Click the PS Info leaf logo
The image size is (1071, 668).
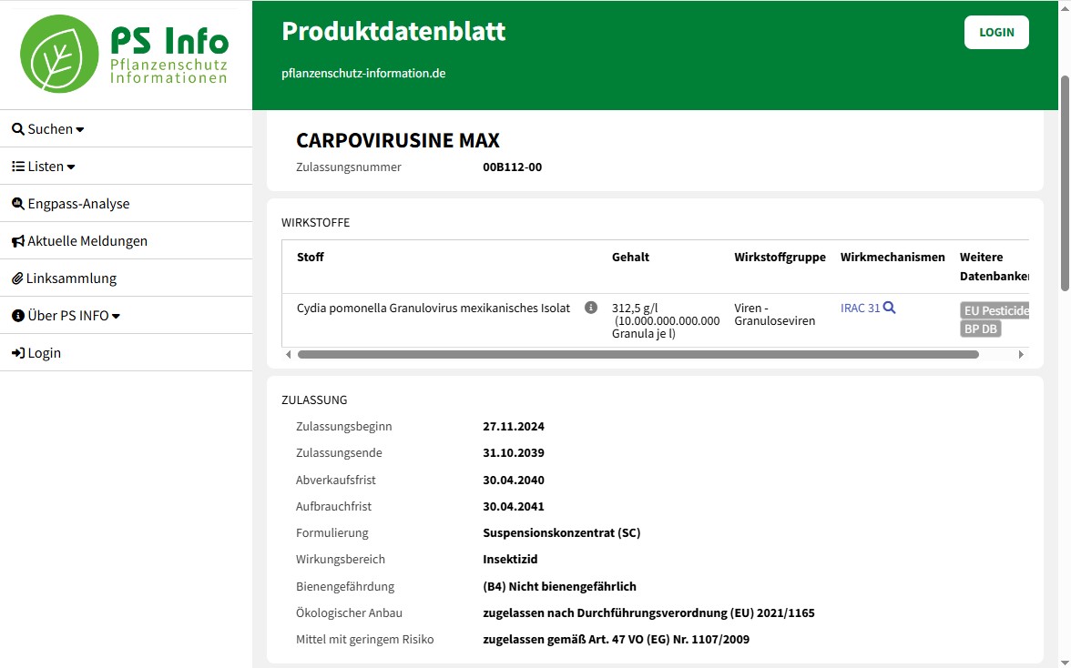[x=59, y=54]
